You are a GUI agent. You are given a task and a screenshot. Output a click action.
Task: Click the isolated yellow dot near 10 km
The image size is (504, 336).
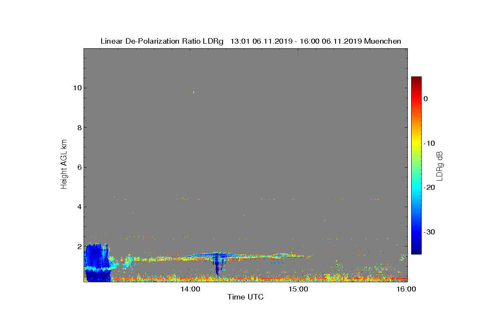pos(193,92)
